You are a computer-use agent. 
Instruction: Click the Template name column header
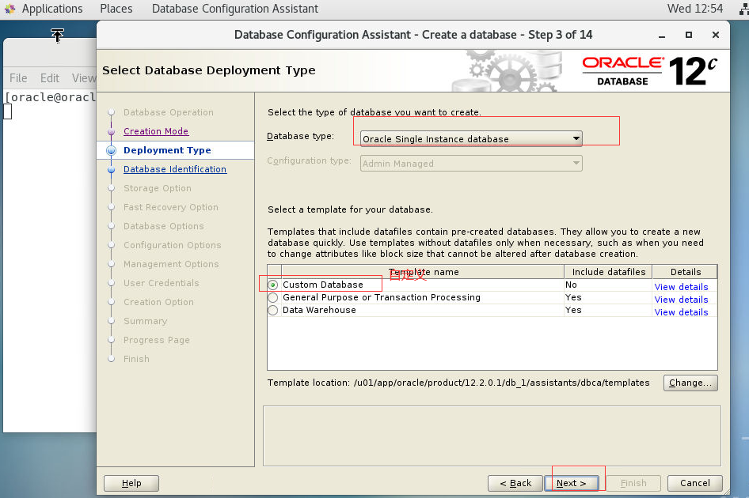click(423, 272)
